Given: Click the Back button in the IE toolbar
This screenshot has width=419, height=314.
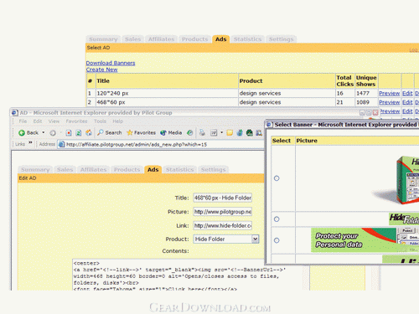Looking at the screenshot, I should [x=28, y=133].
